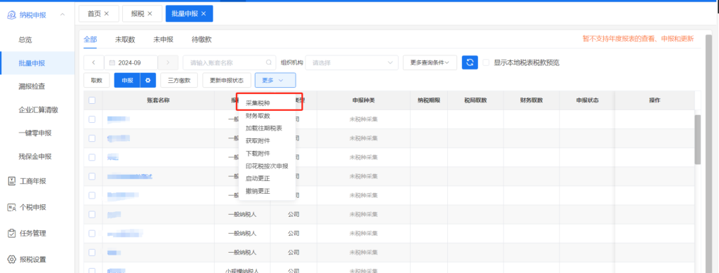
Task: Open the gear settings beside 申报
Action: tap(147, 80)
